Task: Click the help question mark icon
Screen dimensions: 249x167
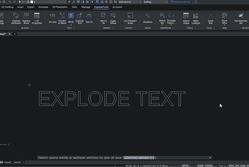Action: 196,2
